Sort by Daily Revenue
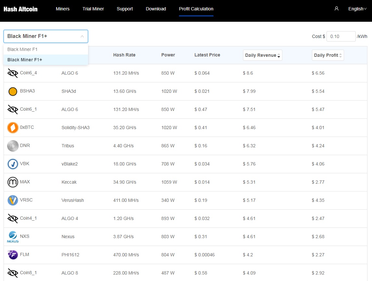 click(263, 55)
